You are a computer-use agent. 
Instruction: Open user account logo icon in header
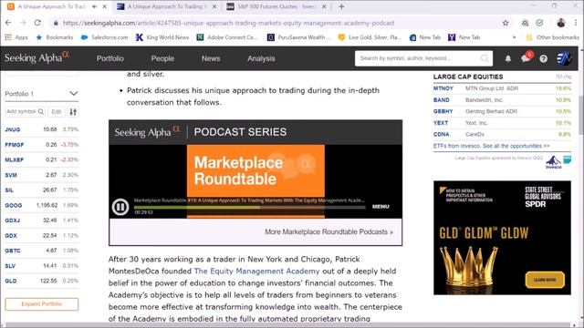coord(564,58)
